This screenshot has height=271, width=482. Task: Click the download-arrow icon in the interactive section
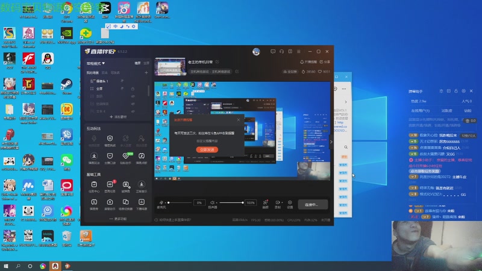pyautogui.click(x=94, y=156)
